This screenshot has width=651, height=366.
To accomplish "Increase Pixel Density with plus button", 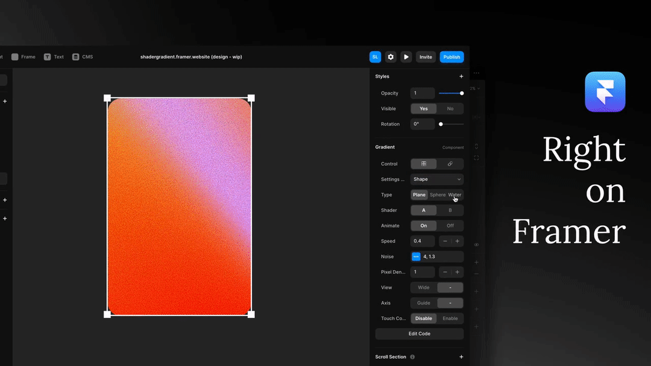I will (457, 272).
